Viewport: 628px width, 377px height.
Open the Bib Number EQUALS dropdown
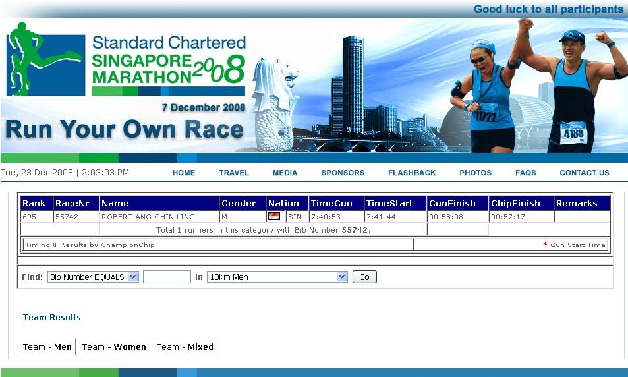93,277
